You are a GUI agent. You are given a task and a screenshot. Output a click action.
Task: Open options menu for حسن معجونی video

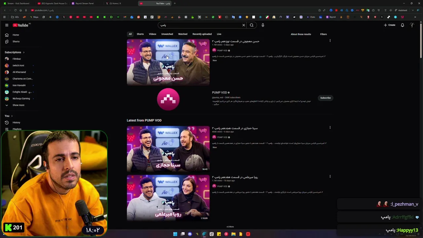pos(330,41)
